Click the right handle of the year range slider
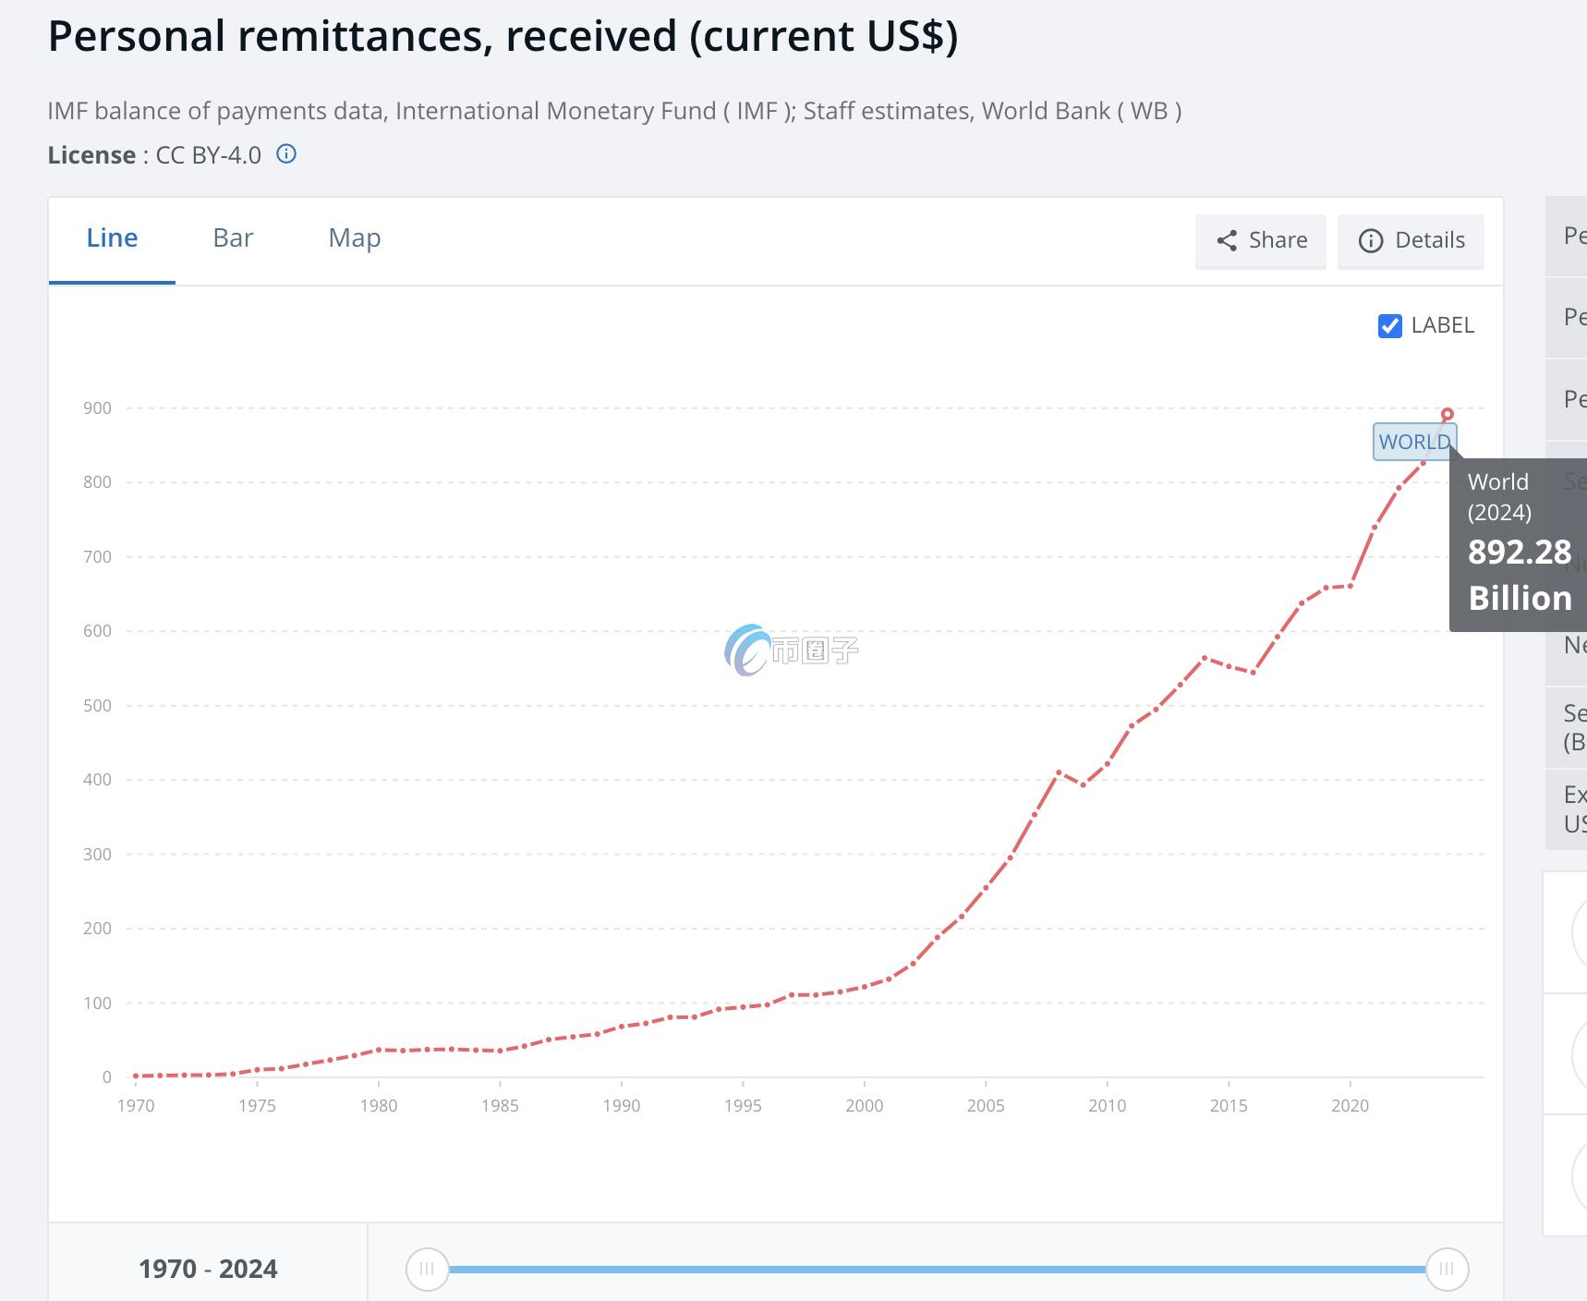 click(x=1447, y=1269)
